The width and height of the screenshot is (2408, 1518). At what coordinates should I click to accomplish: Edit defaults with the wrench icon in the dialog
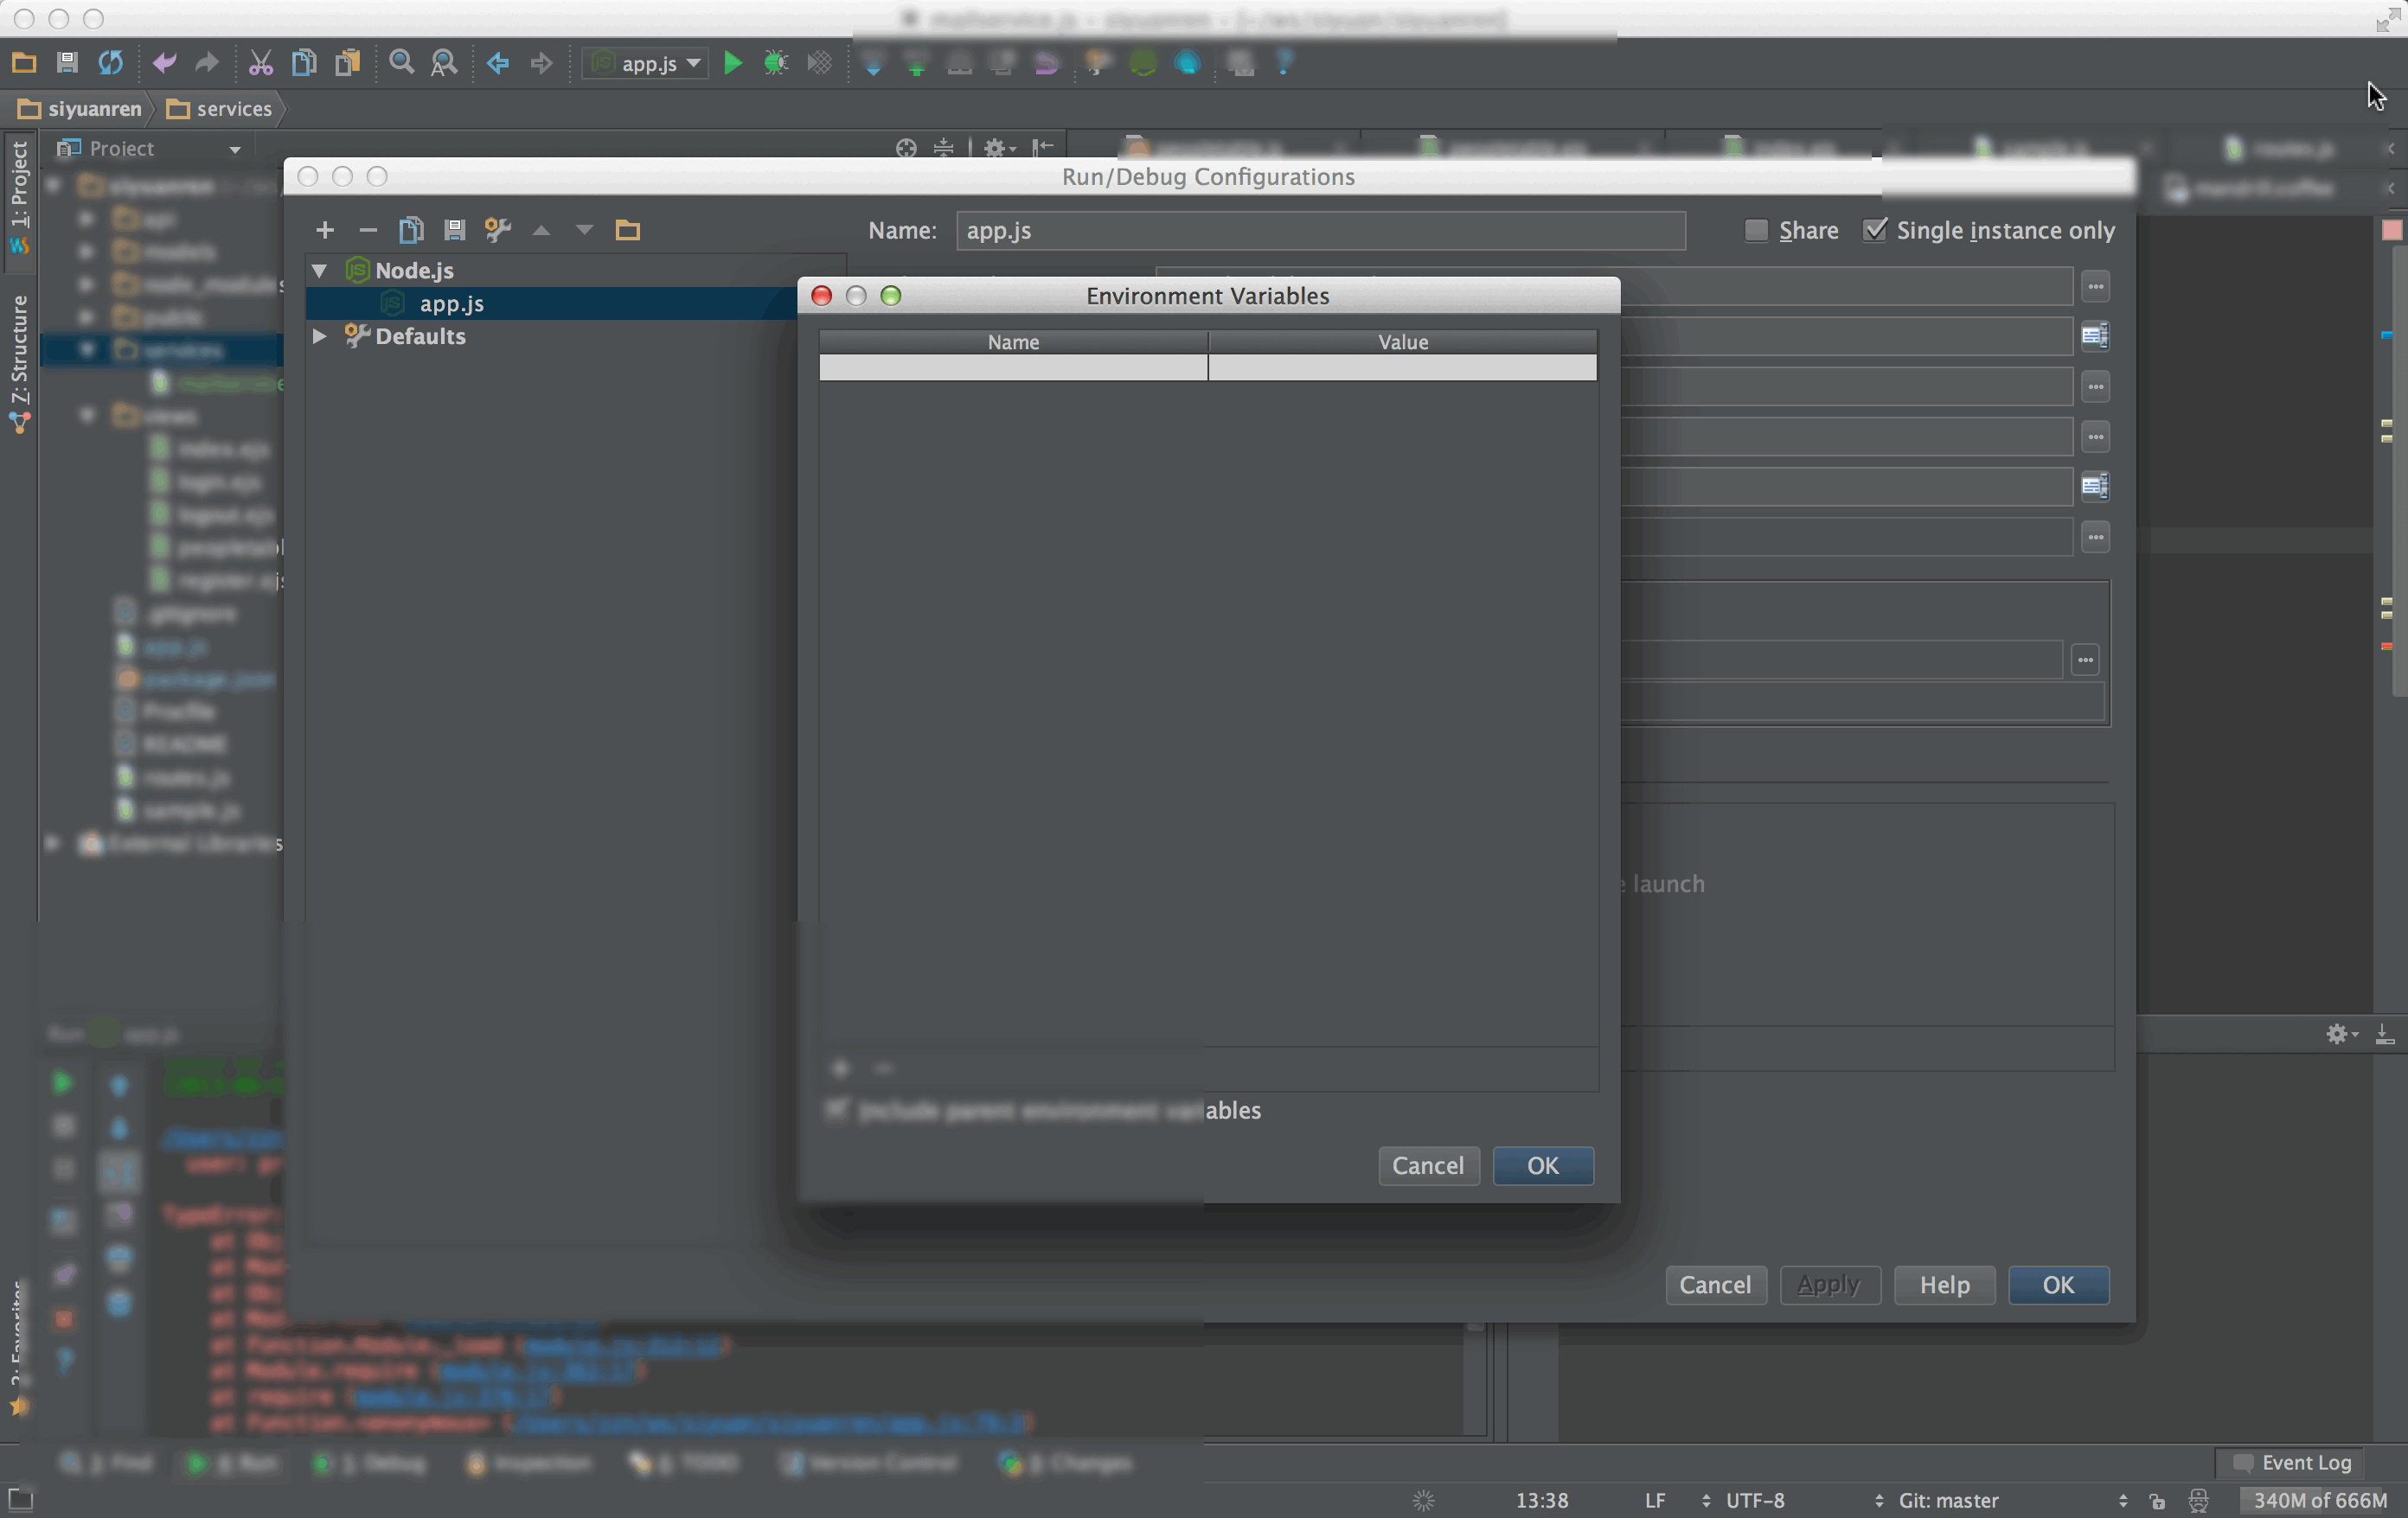(497, 230)
